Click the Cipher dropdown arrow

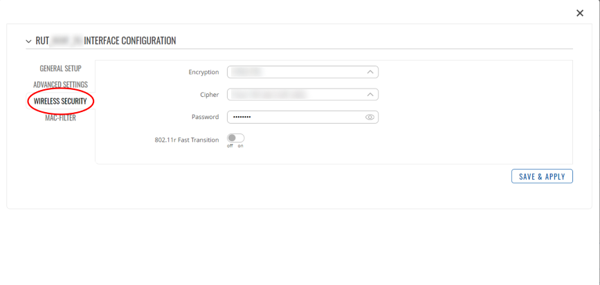370,95
